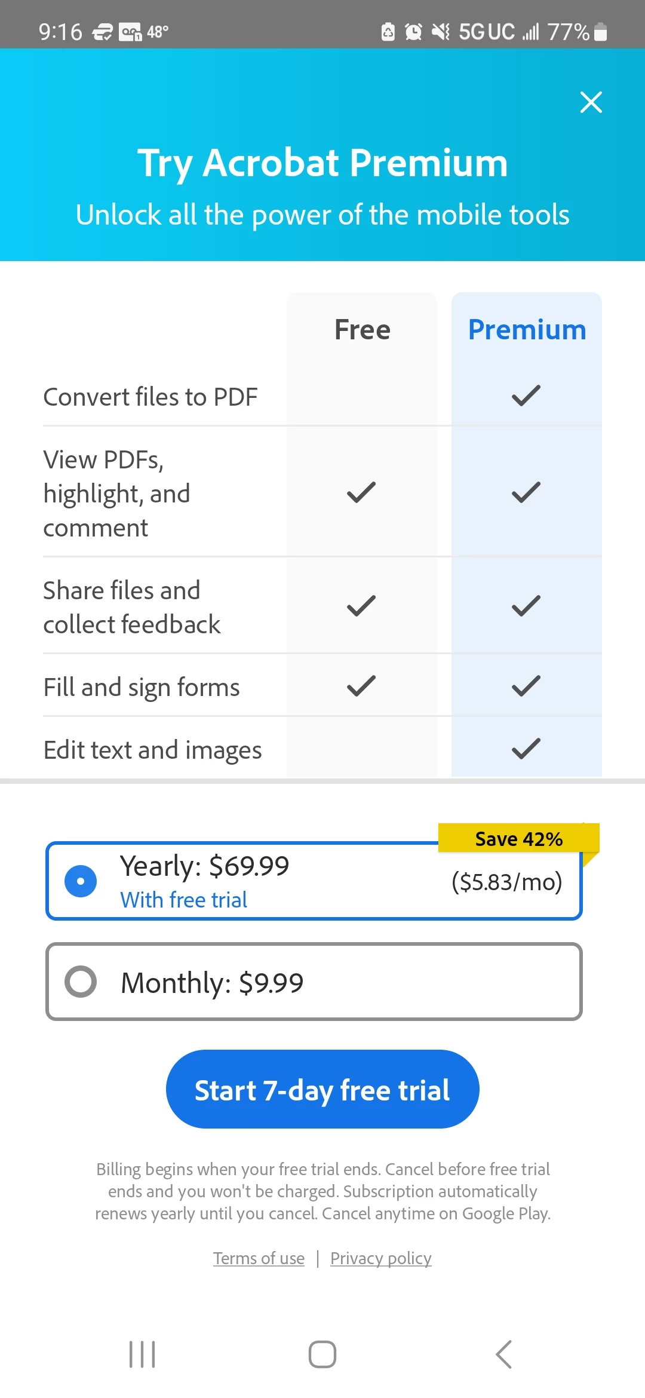Screen dimensions: 645x1398
Task: Open the recent apps navigation icon
Action: click(142, 1354)
